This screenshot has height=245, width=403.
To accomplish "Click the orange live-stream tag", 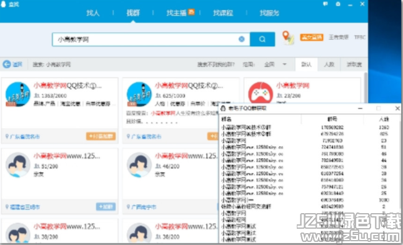I will point(312,37).
